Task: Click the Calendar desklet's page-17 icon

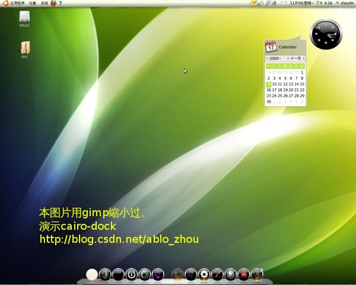Action: [271, 47]
